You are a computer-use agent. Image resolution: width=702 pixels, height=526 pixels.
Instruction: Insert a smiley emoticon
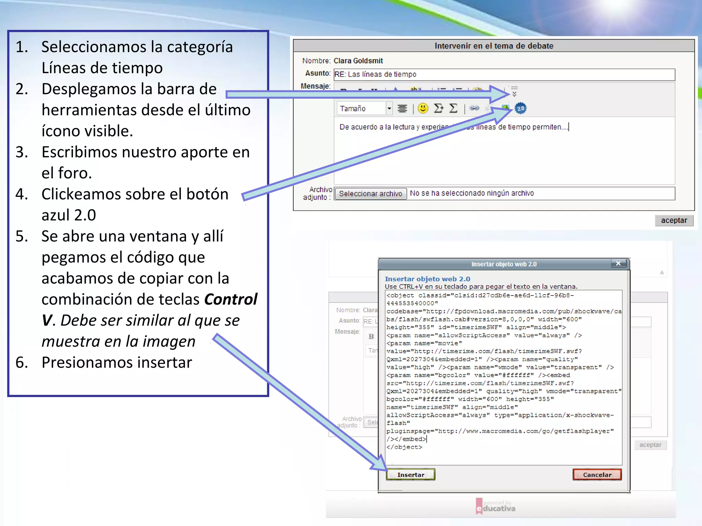pos(423,109)
